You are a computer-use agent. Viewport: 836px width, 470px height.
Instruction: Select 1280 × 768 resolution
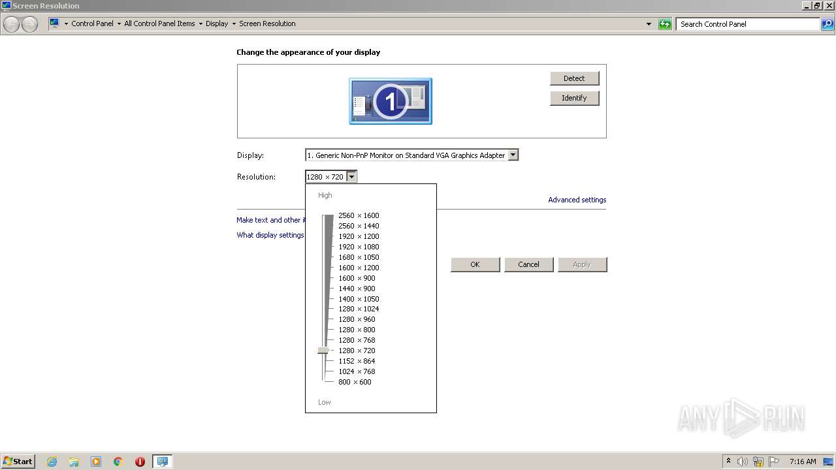click(x=357, y=340)
